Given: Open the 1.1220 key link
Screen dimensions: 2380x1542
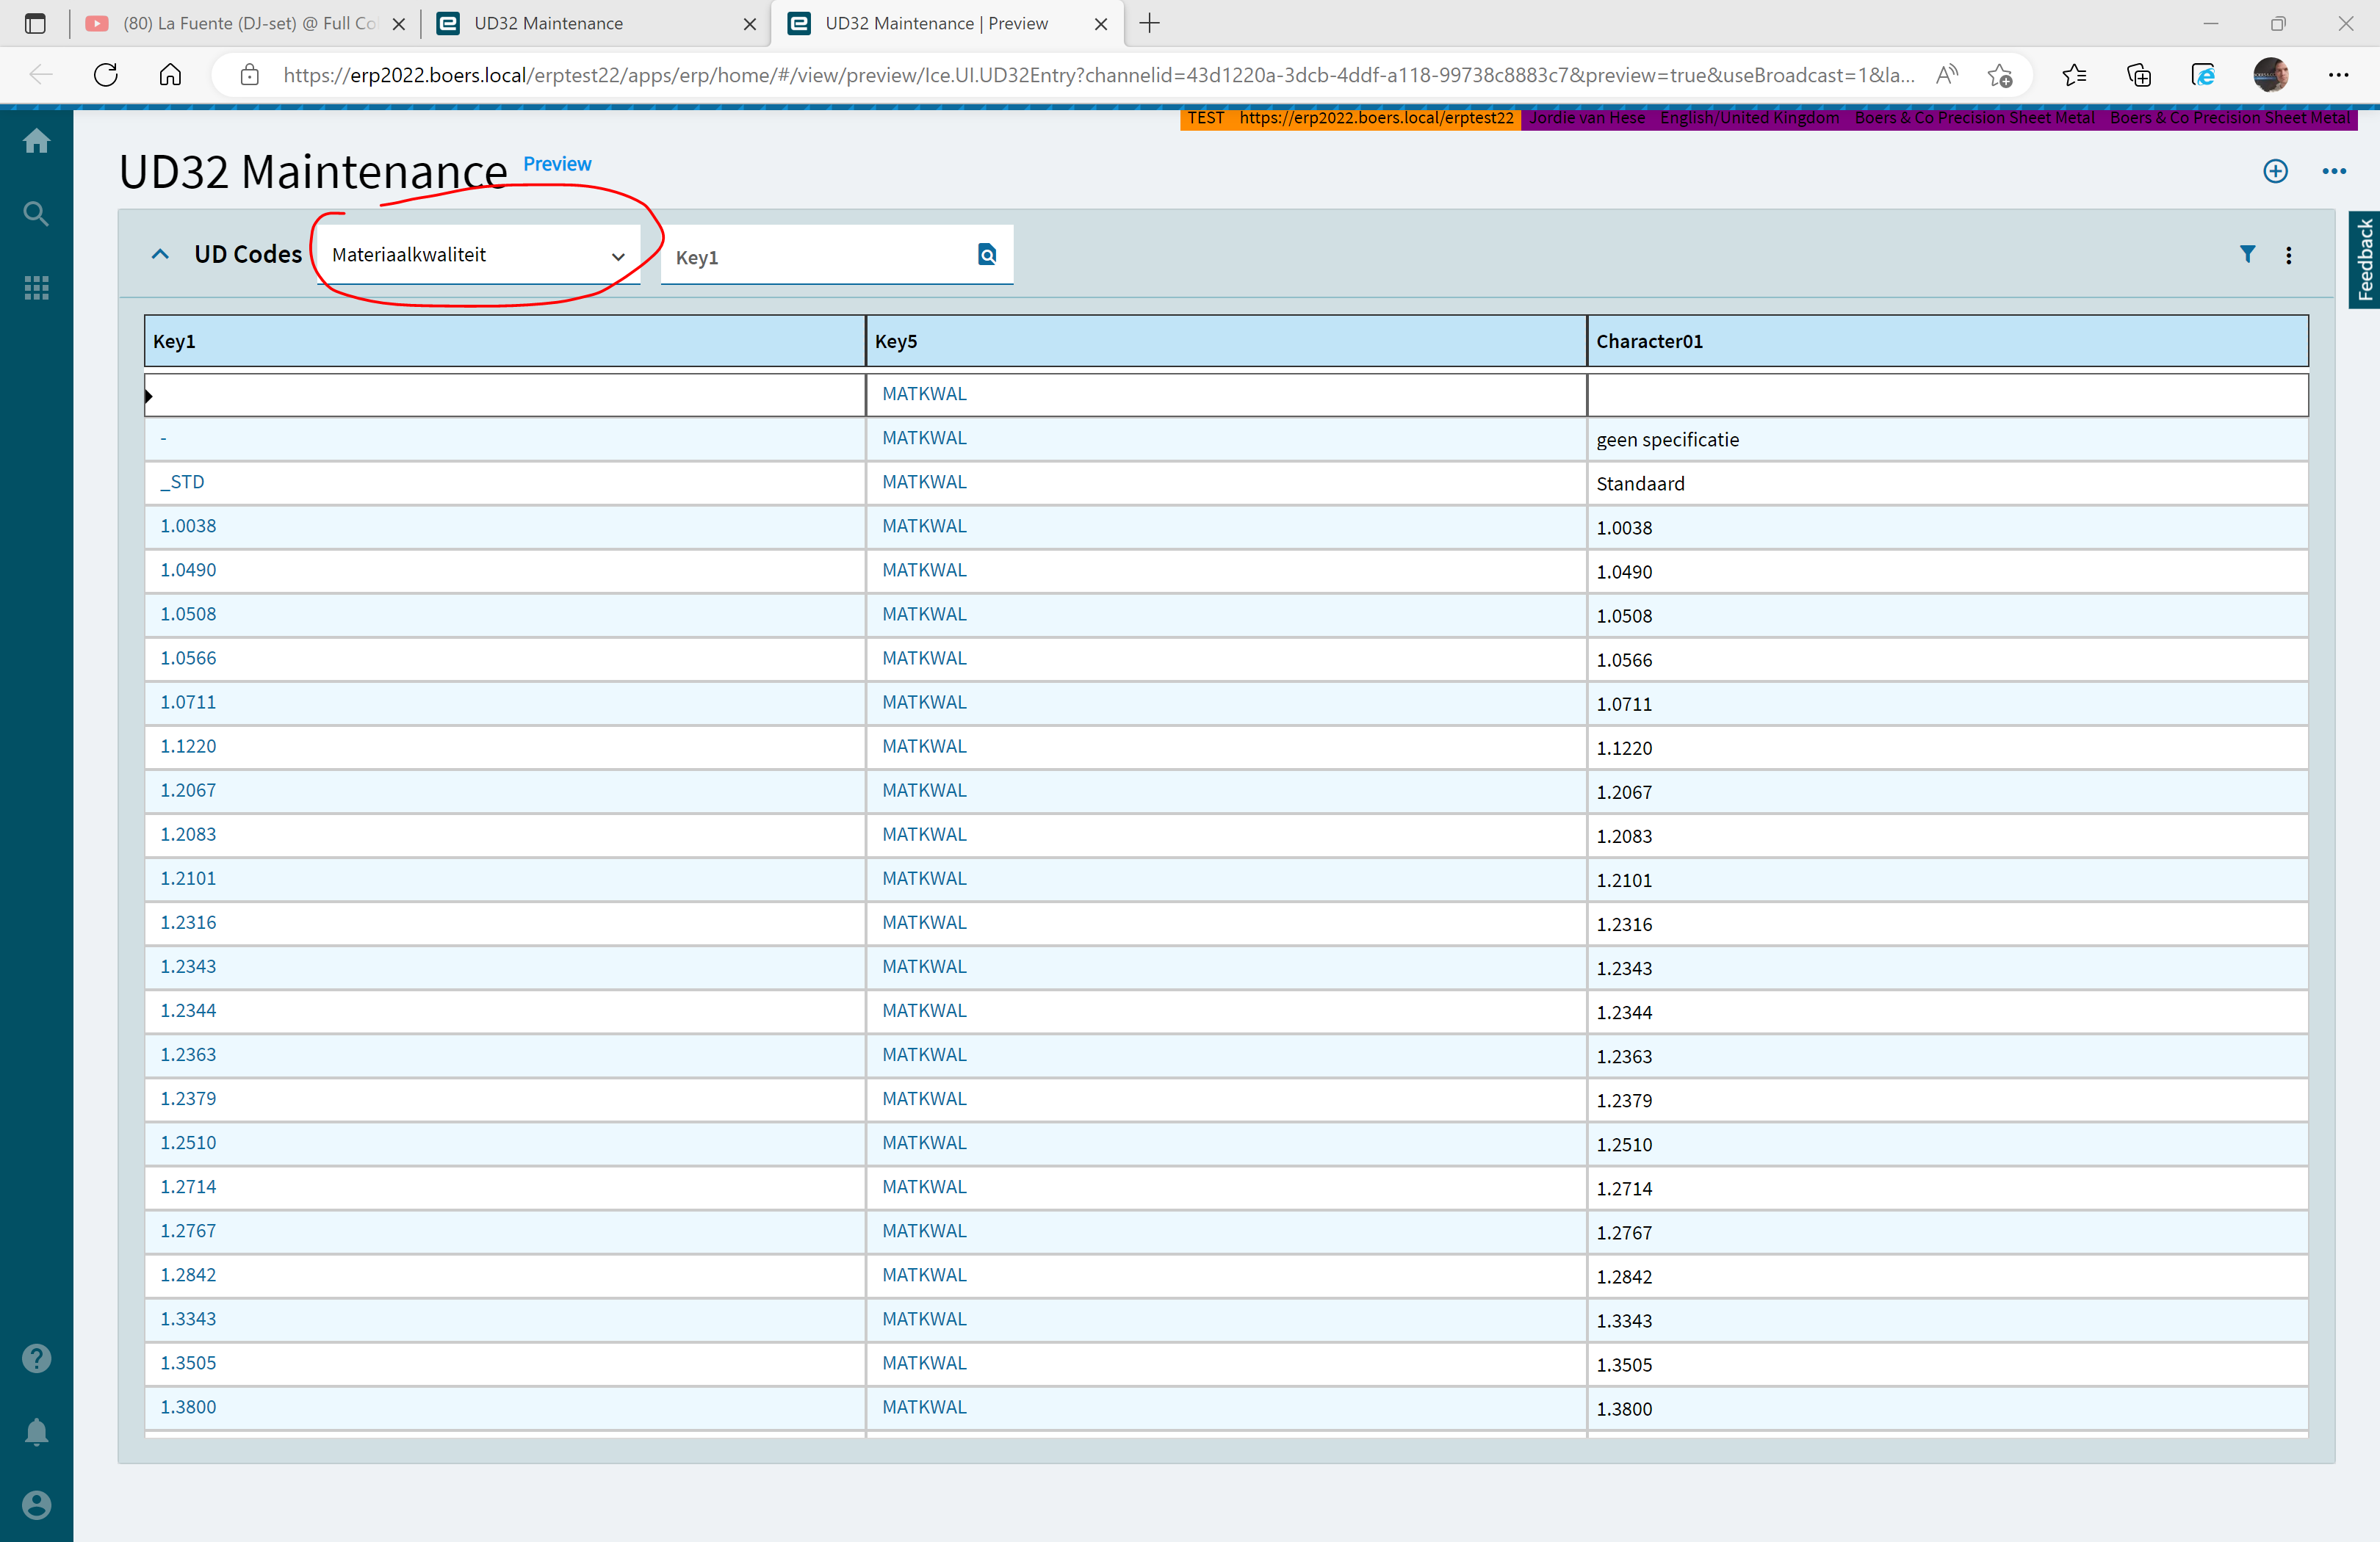Looking at the screenshot, I should click(188, 747).
